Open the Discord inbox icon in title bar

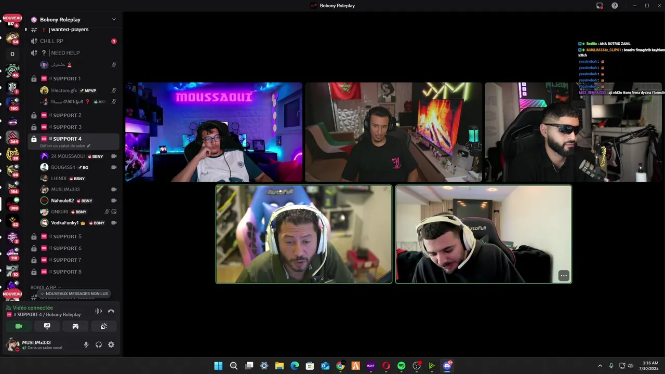coord(600,6)
